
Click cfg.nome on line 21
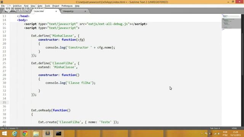tap(104, 48)
